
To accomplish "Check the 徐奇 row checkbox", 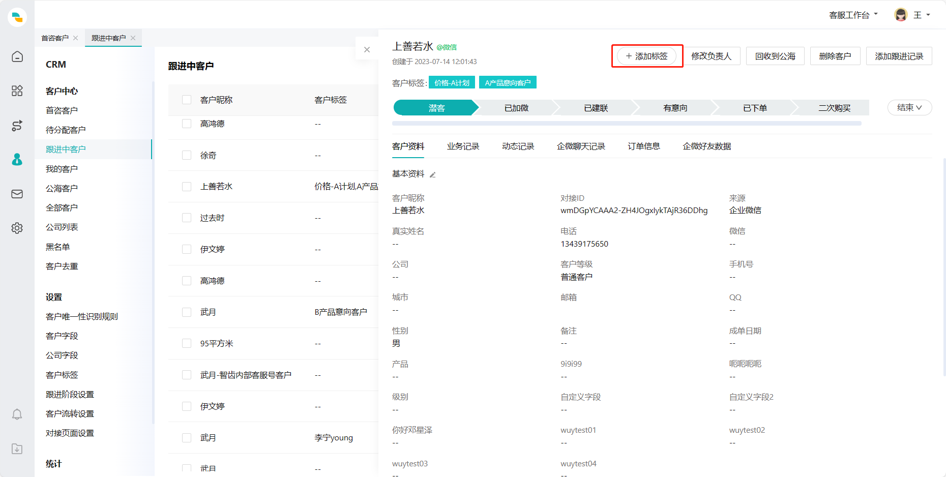I will (187, 155).
